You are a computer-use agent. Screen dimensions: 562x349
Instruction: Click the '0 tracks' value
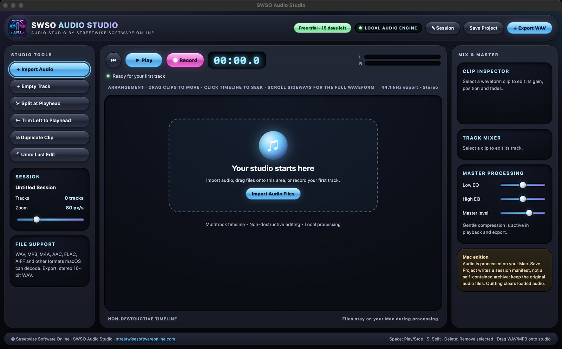(x=74, y=198)
